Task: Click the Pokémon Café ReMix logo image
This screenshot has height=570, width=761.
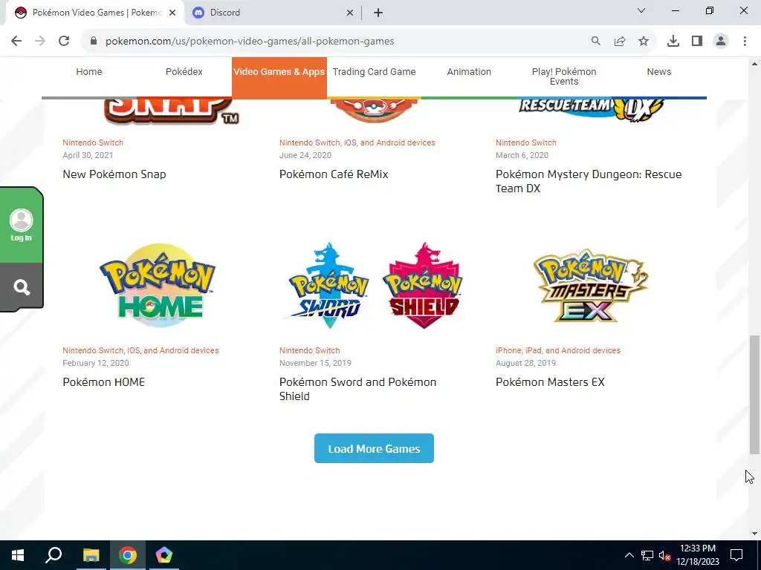Action: (x=374, y=111)
